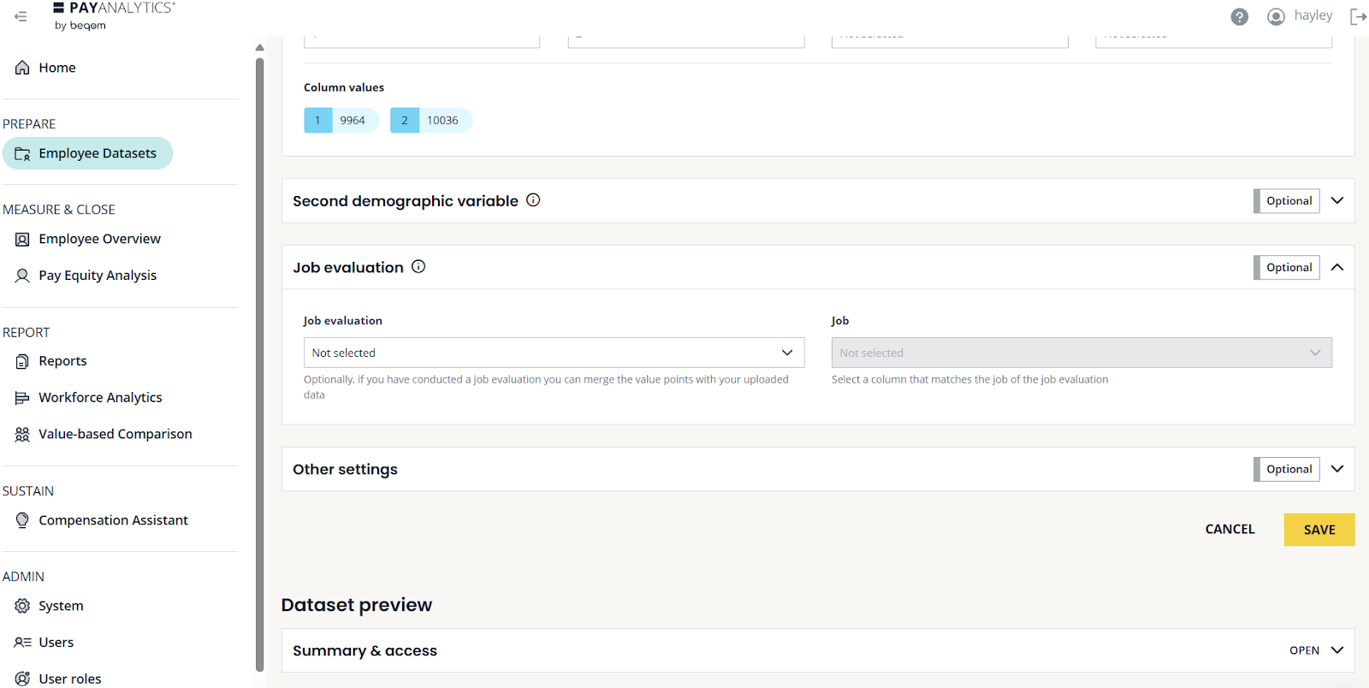Select column value chip 1 (9964)
Image resolution: width=1369 pixels, height=688 pixels.
pyautogui.click(x=341, y=121)
